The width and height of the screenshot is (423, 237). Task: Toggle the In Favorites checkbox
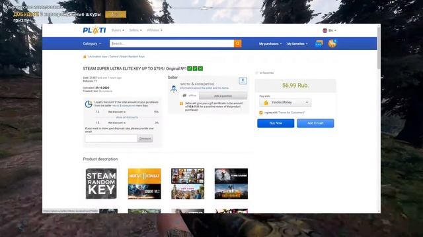[256, 73]
